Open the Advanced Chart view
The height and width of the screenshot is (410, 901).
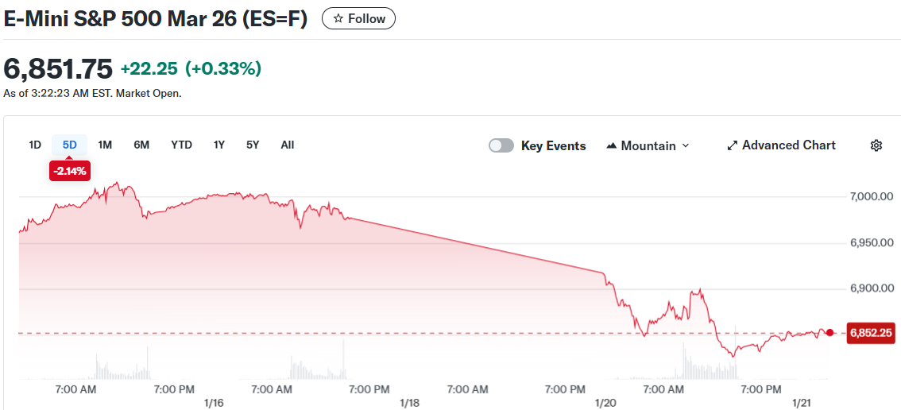(782, 145)
